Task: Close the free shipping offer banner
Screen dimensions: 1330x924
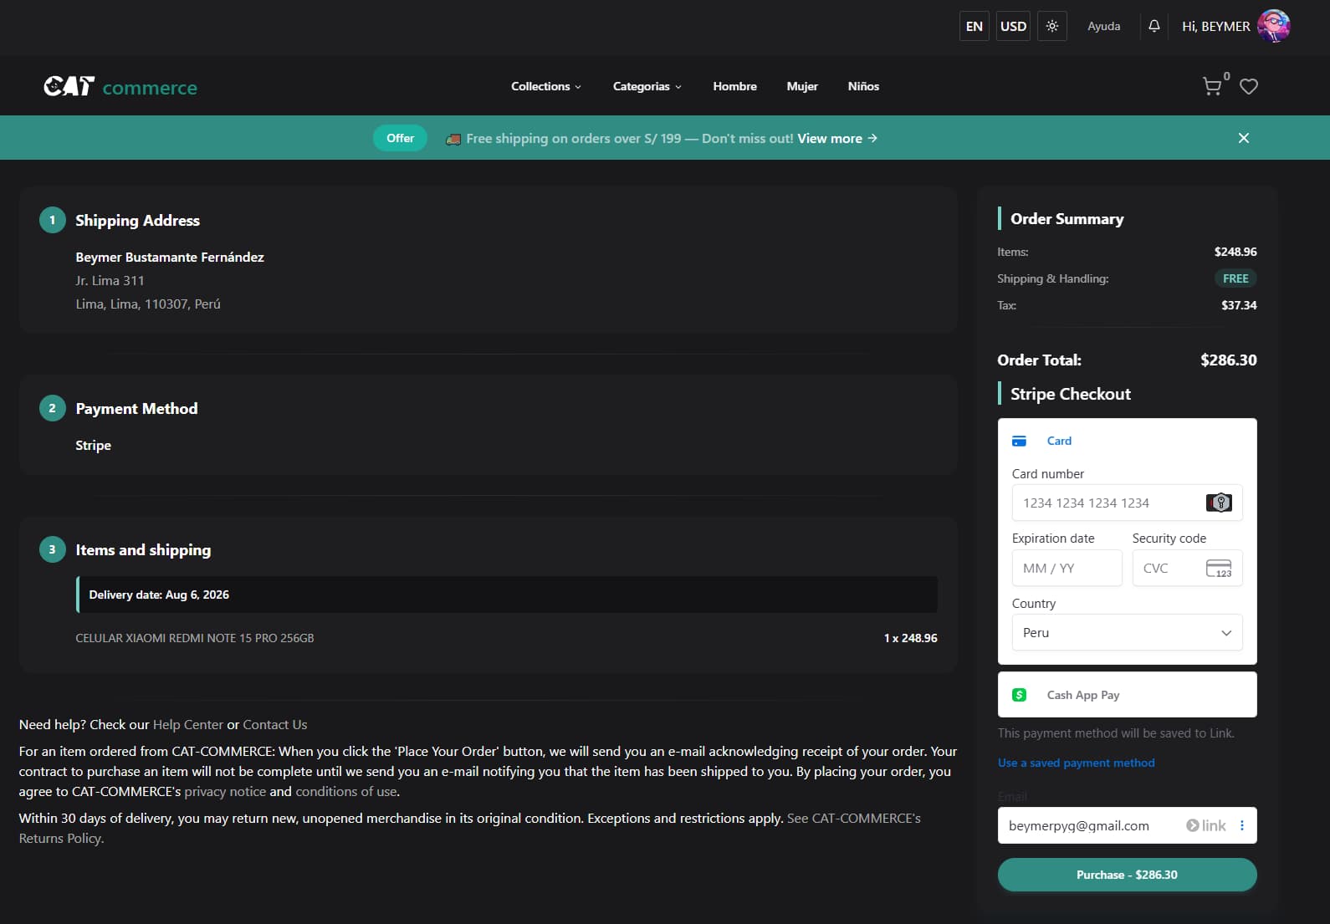Action: (1244, 138)
